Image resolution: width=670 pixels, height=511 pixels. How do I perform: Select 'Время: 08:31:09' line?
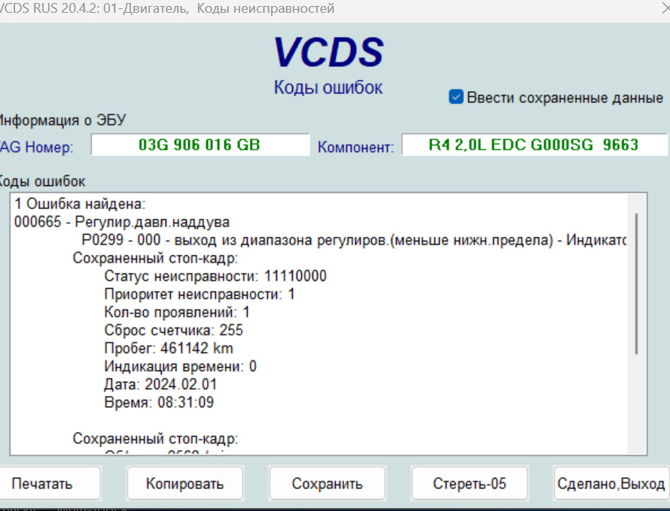[159, 403]
